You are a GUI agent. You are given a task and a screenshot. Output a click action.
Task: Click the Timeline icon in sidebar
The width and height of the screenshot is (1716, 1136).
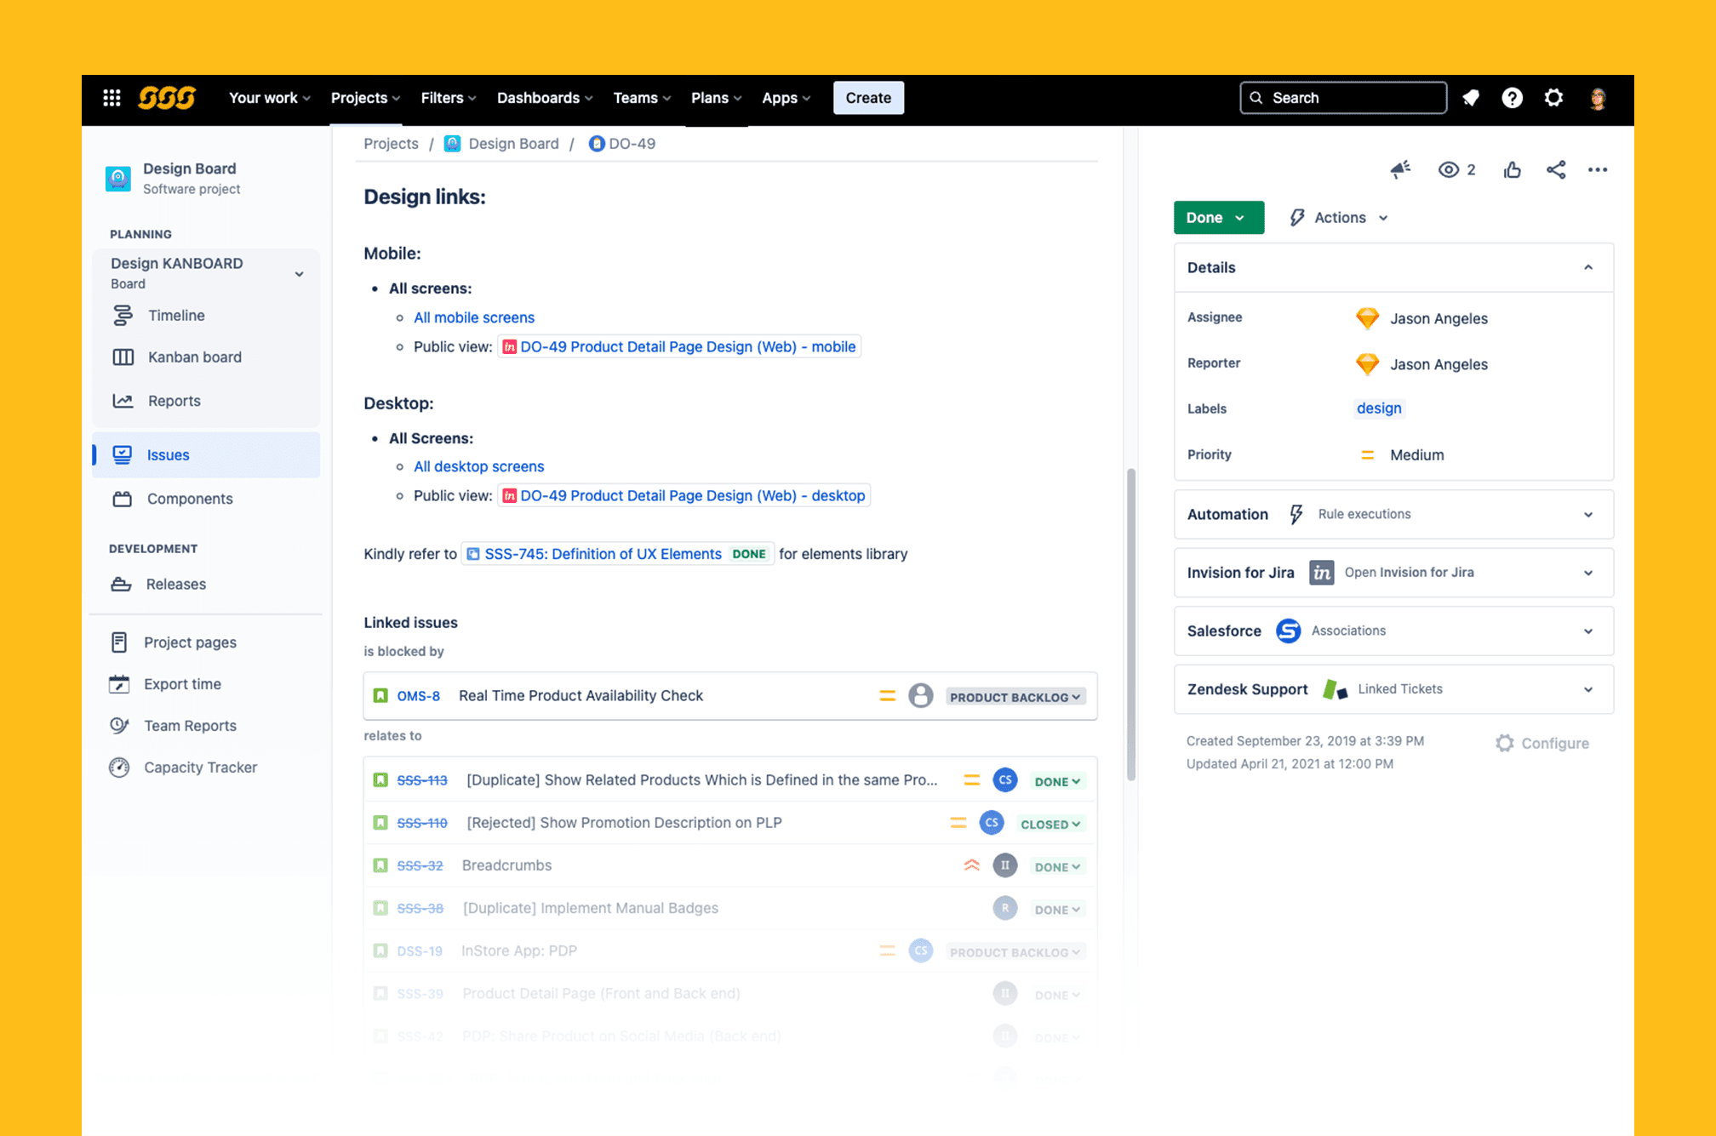coord(122,316)
